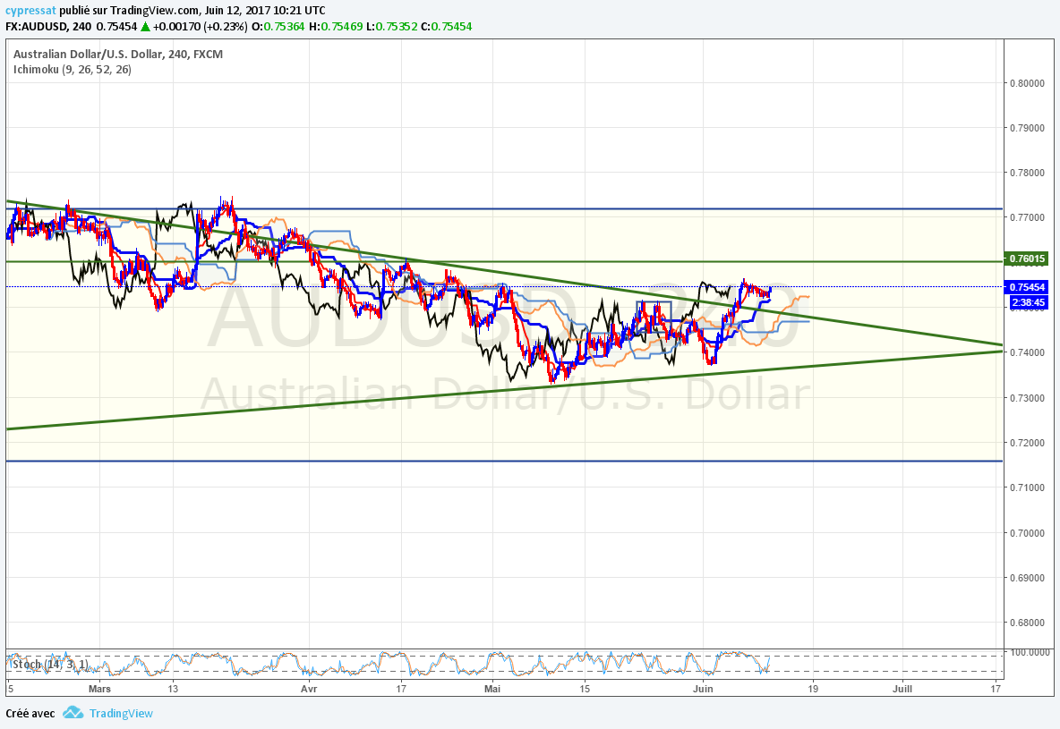
Task: Click the 0.72000 price axis value
Action: tap(1027, 443)
